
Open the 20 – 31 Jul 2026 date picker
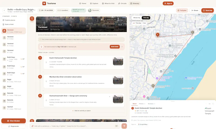pos(46,10)
